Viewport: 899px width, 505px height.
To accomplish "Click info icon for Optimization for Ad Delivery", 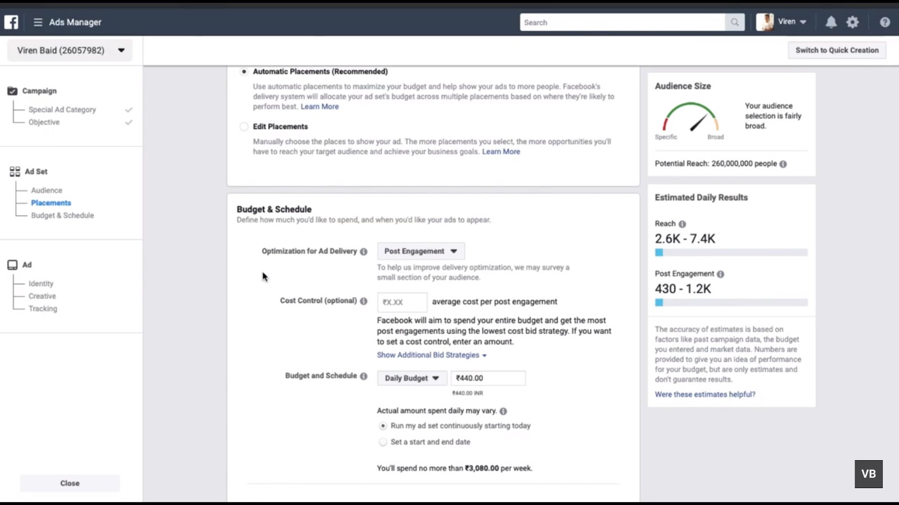I will coord(364,252).
